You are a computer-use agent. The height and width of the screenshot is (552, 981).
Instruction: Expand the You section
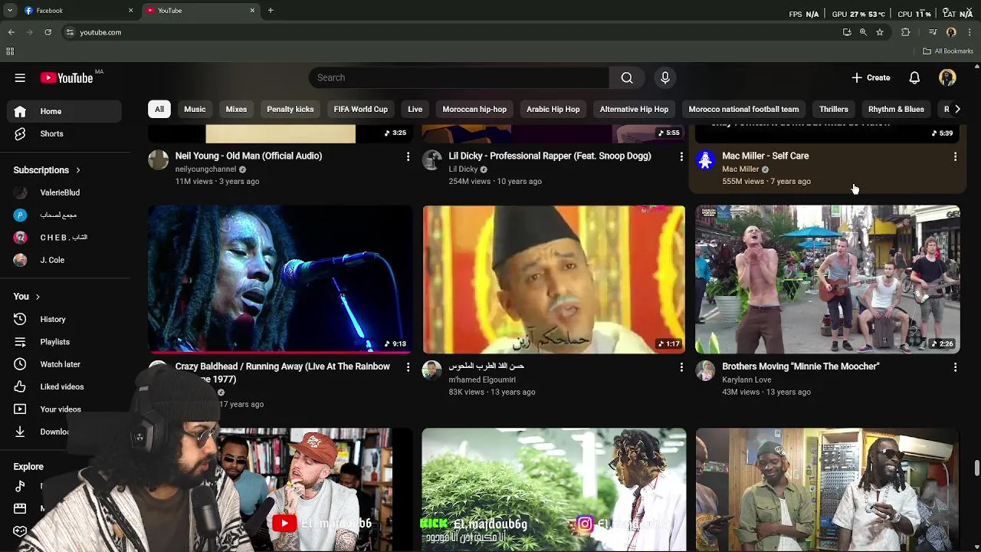point(26,297)
